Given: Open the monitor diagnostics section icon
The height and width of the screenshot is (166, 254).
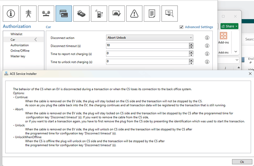Looking at the screenshot, I should click(170, 14).
